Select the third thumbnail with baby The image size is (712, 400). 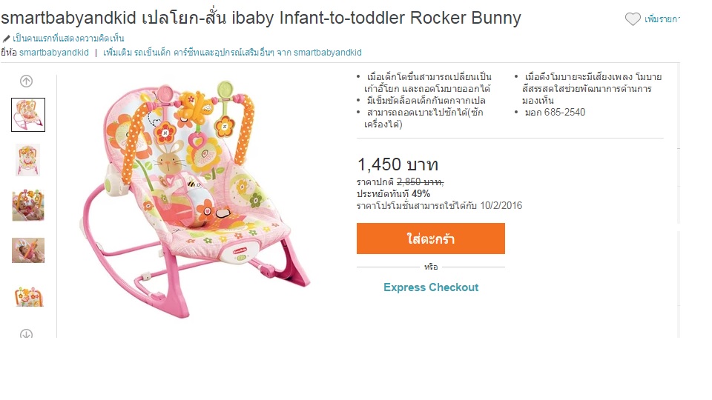(28, 205)
